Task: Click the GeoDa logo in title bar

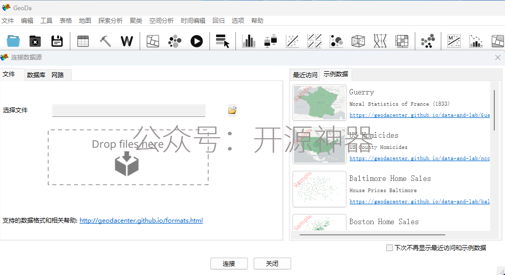Action: coord(6,8)
